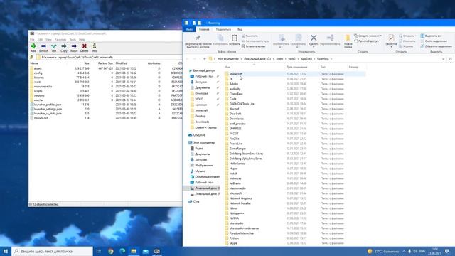Viewport: 455px width, 256px height.
Task: Click the red Delete icon in 7-Zip
Action: tap(85, 46)
